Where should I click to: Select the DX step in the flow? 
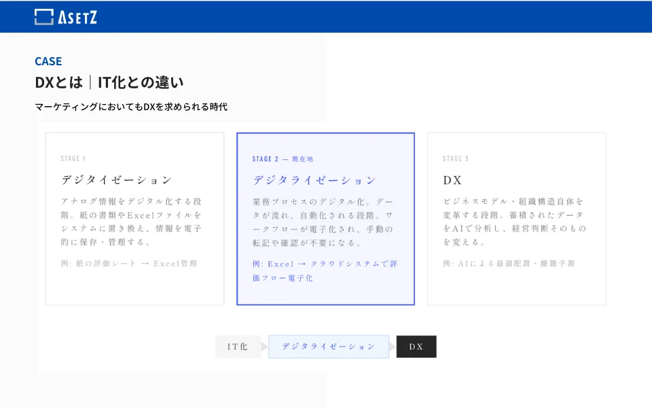pyautogui.click(x=417, y=347)
